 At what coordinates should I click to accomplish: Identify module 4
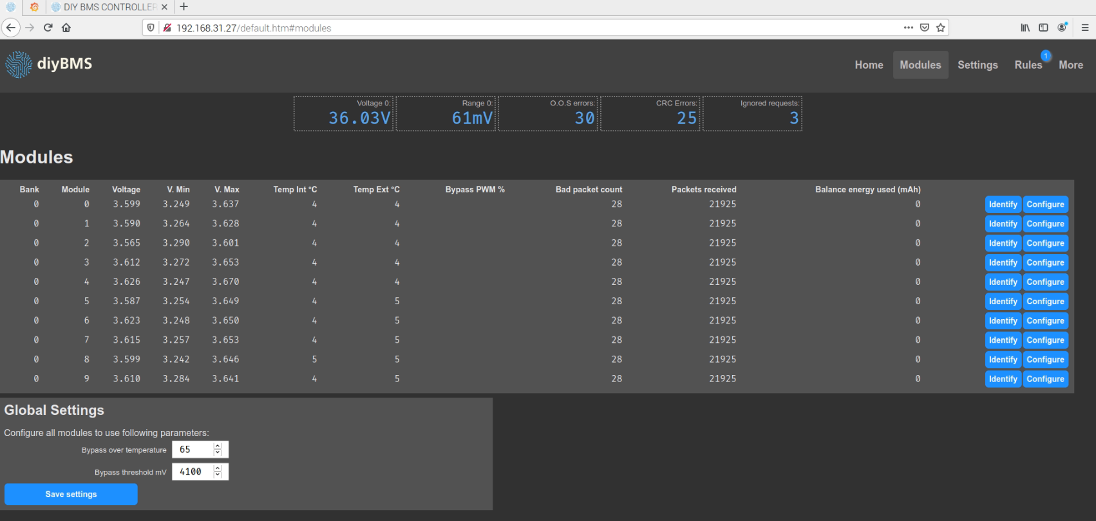coord(1003,282)
